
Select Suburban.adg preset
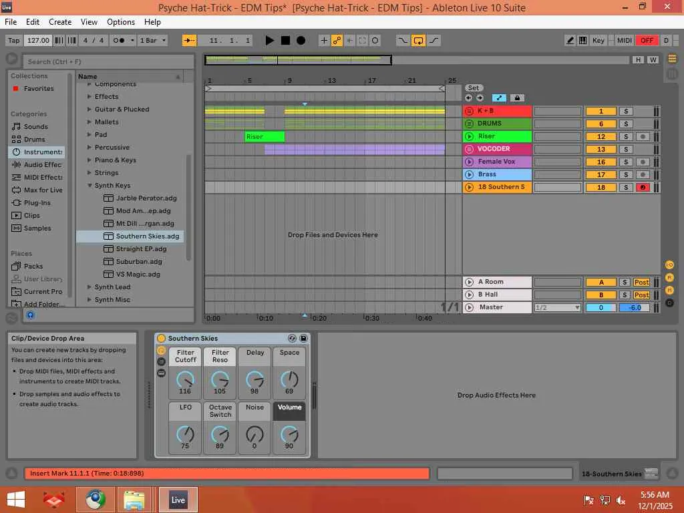133,262
